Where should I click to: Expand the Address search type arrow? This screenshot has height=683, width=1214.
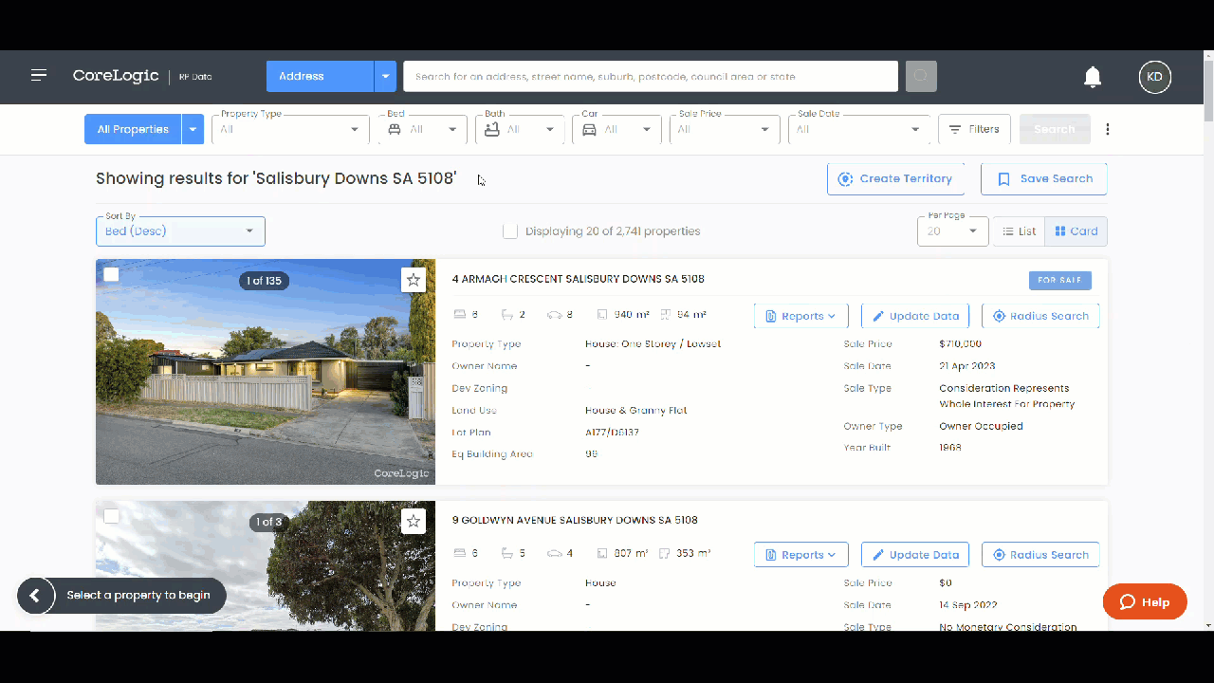(x=385, y=76)
